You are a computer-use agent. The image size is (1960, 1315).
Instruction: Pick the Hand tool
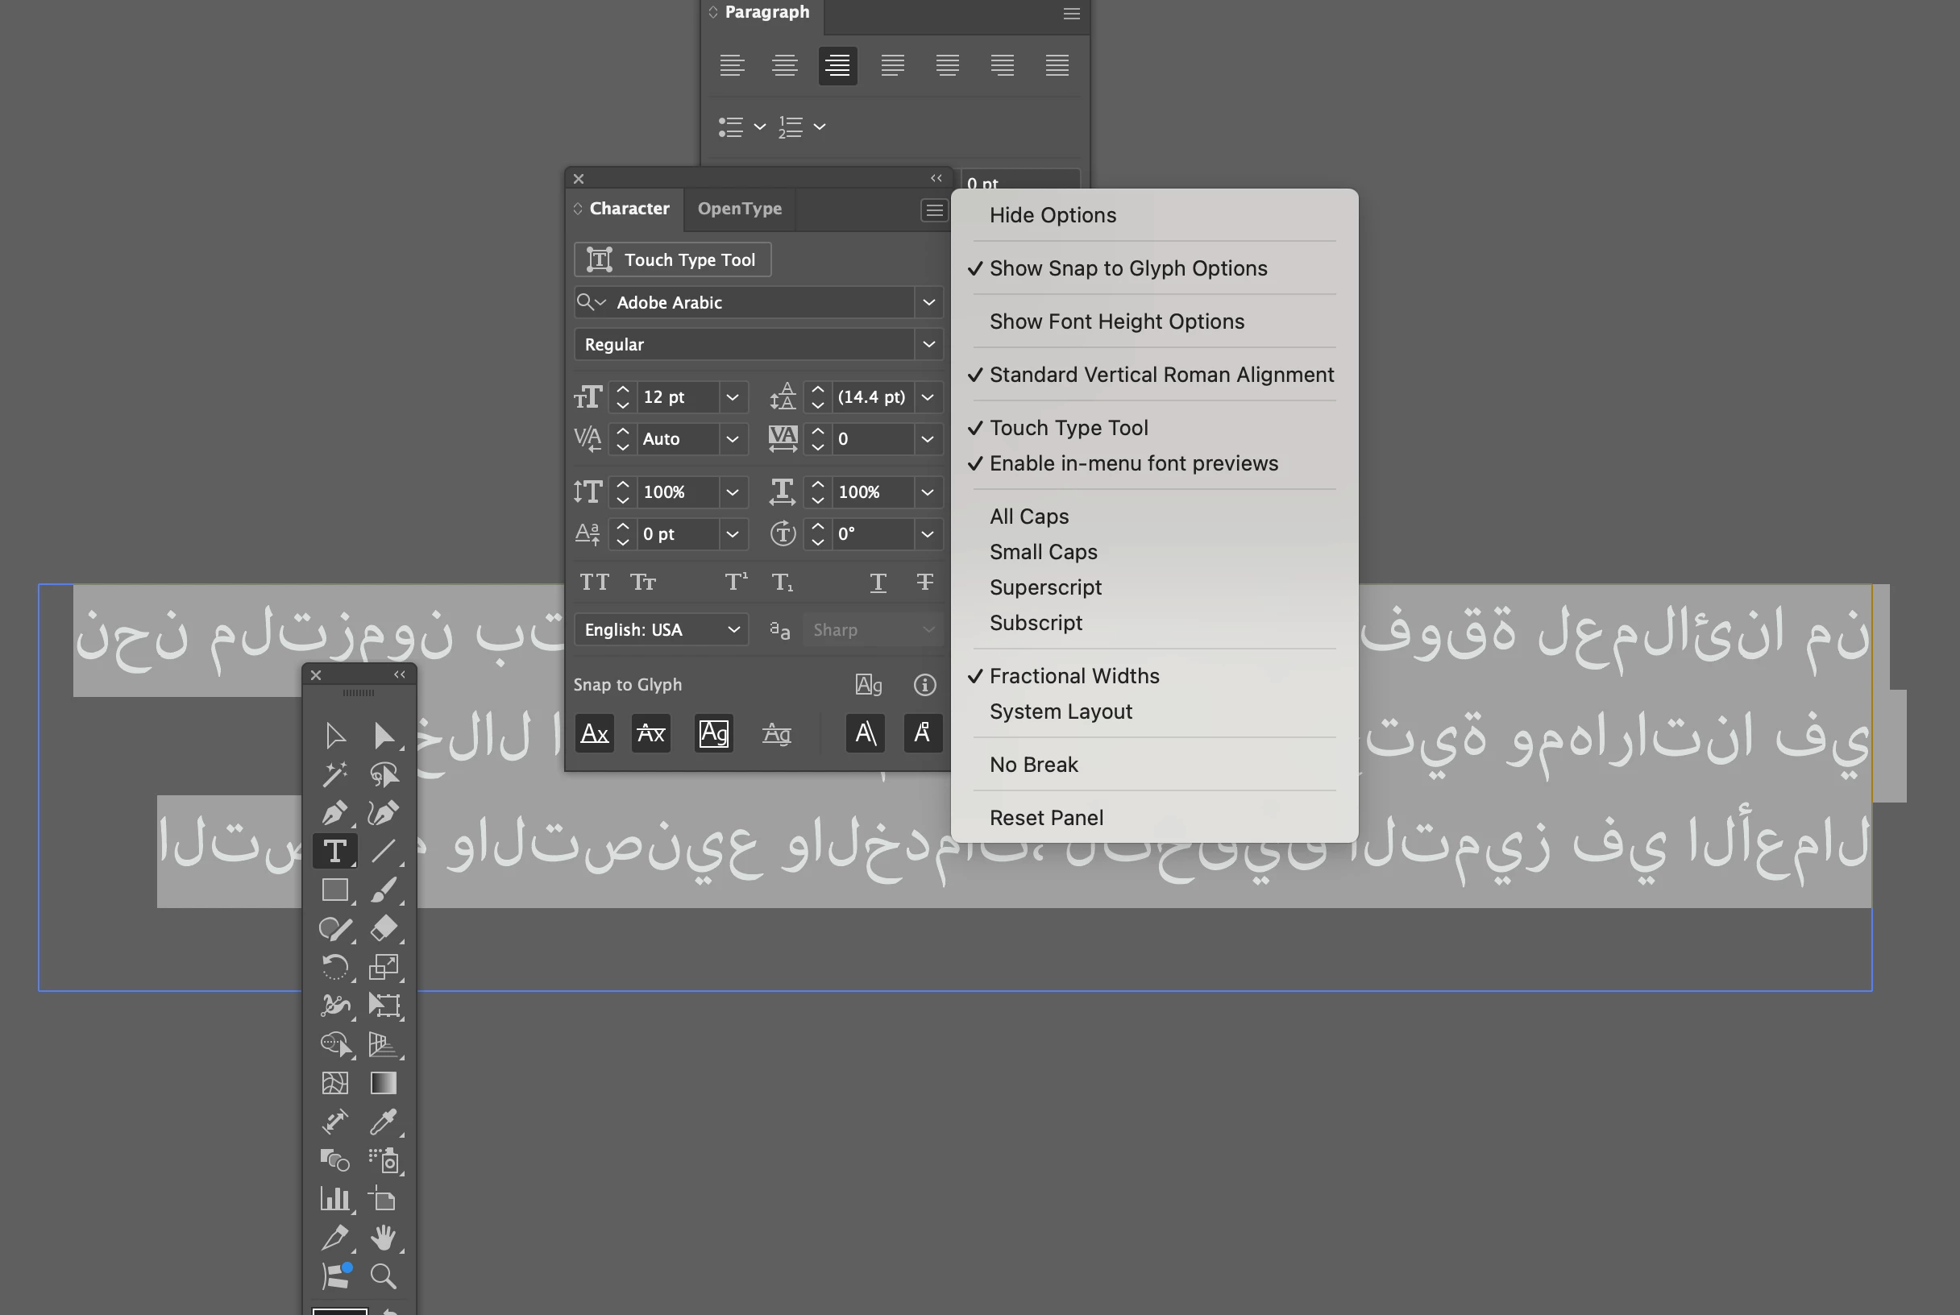tap(384, 1237)
